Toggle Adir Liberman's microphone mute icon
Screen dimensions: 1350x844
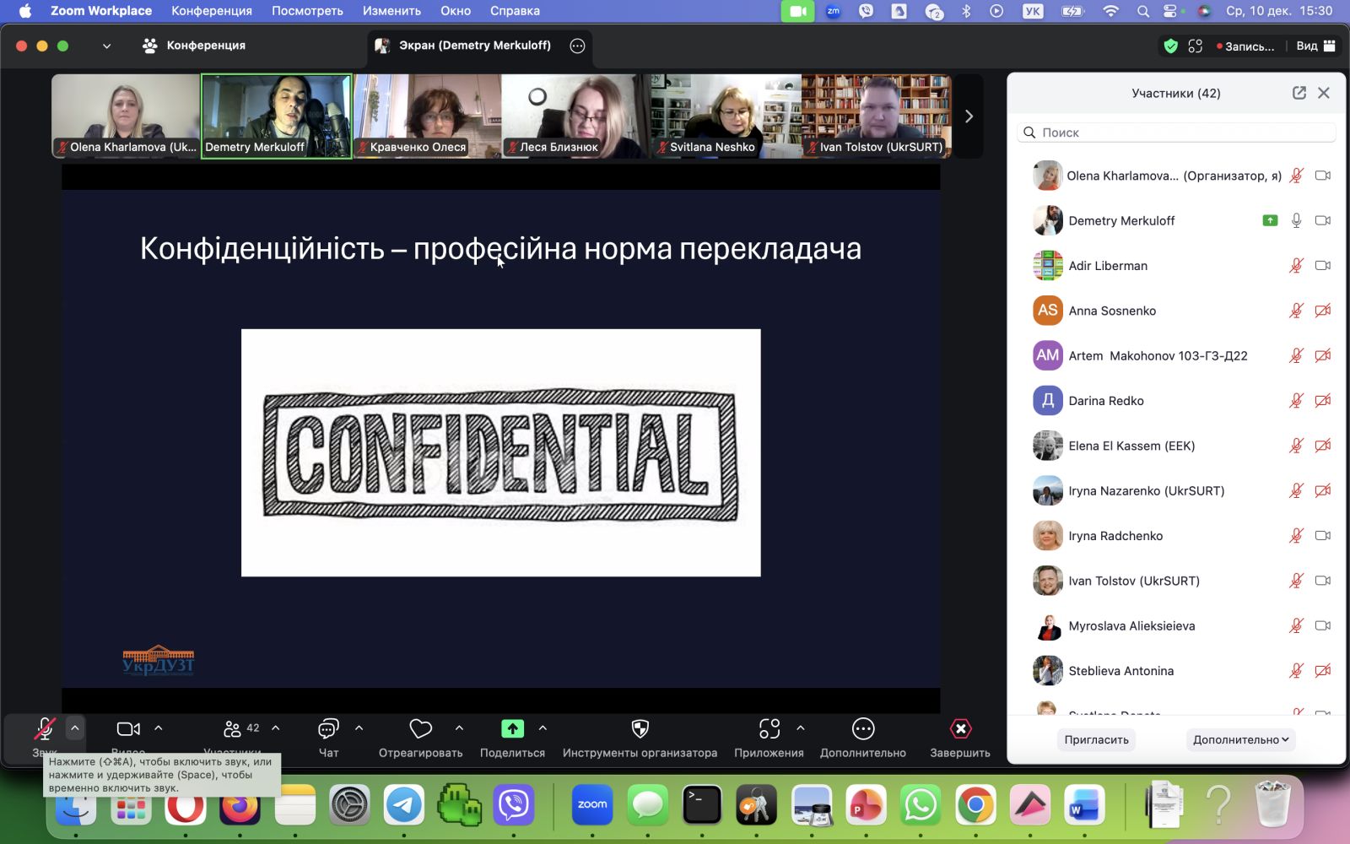[x=1296, y=266]
